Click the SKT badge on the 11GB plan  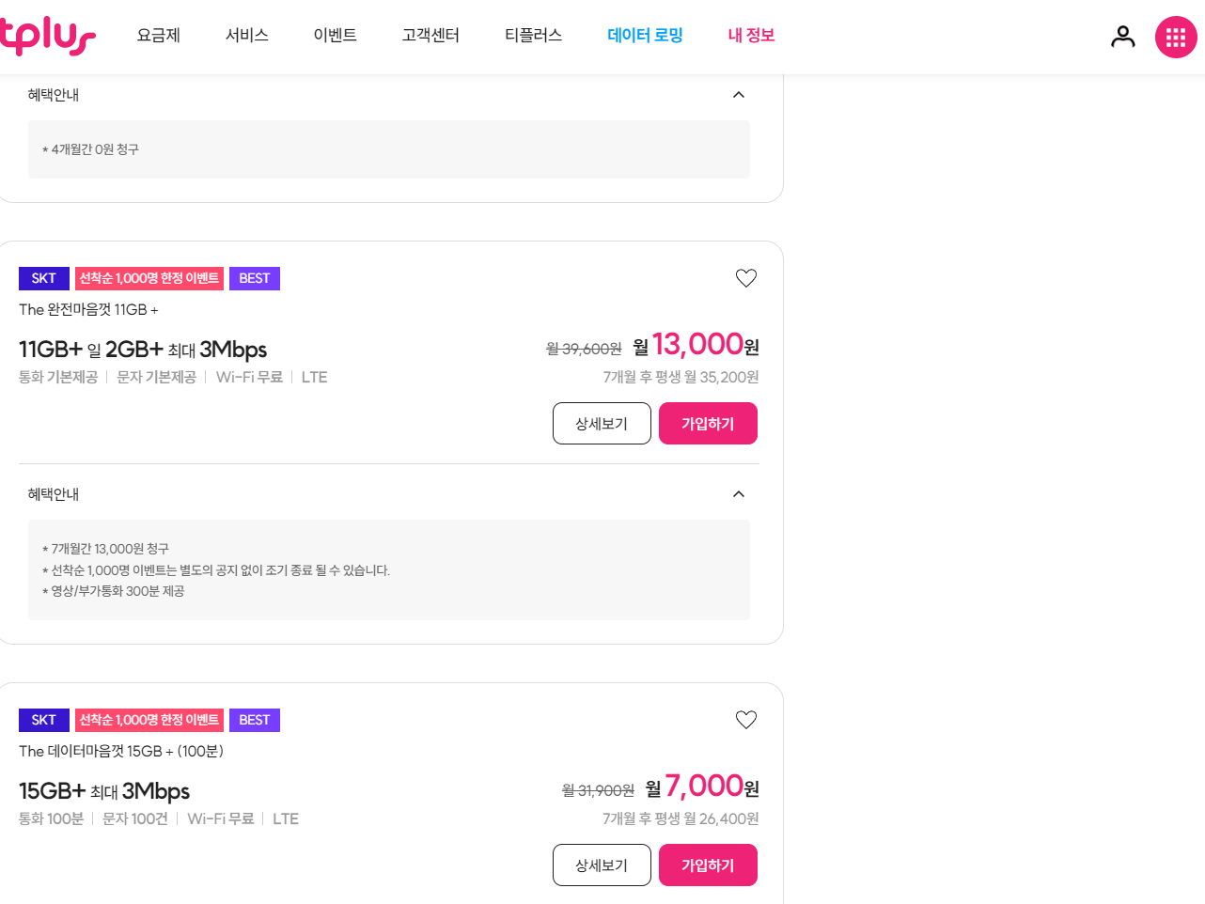coord(43,278)
